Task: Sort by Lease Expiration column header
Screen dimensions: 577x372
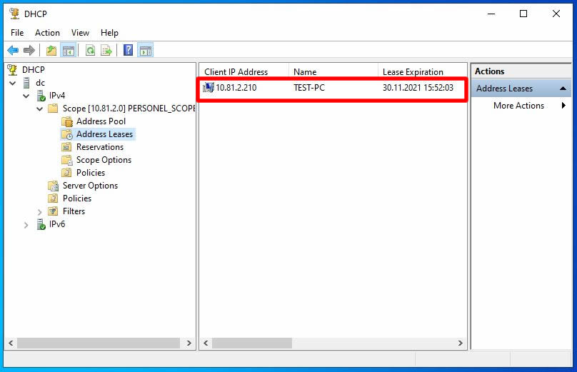Action: pyautogui.click(x=423, y=71)
